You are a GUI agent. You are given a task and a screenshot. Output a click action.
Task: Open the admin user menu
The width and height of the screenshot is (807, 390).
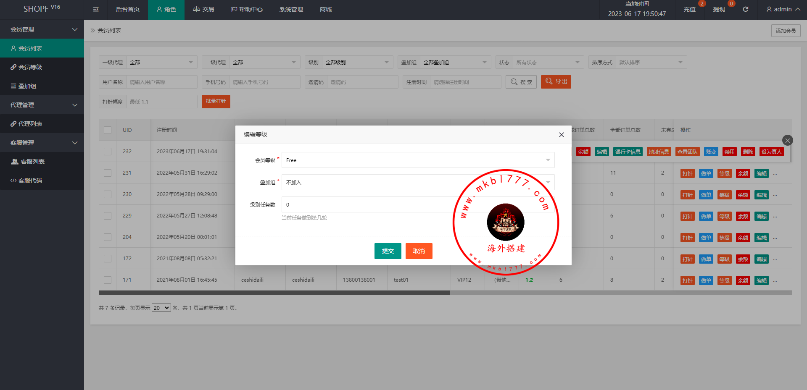click(783, 9)
